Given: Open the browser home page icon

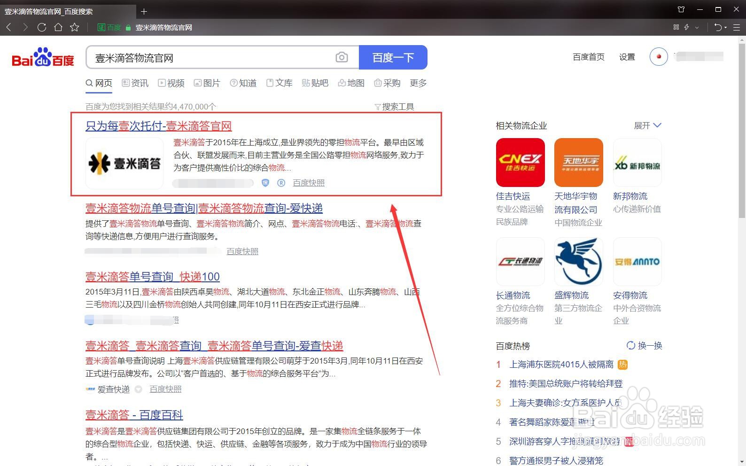Looking at the screenshot, I should pyautogui.click(x=58, y=27).
